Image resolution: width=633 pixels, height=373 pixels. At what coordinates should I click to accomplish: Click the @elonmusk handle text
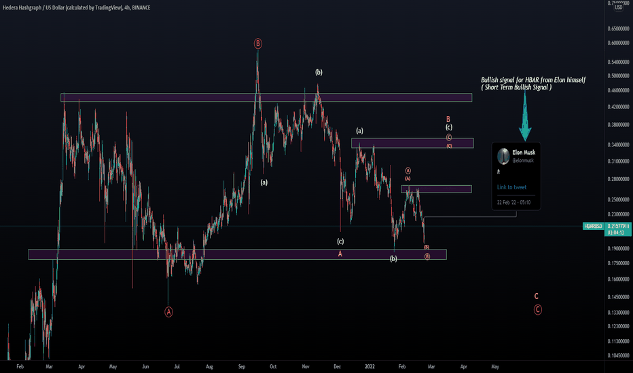pos(523,161)
